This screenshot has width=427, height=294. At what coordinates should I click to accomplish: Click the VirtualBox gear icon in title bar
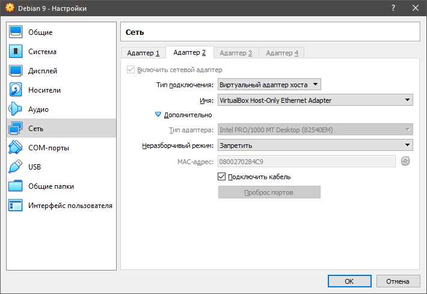10,8
